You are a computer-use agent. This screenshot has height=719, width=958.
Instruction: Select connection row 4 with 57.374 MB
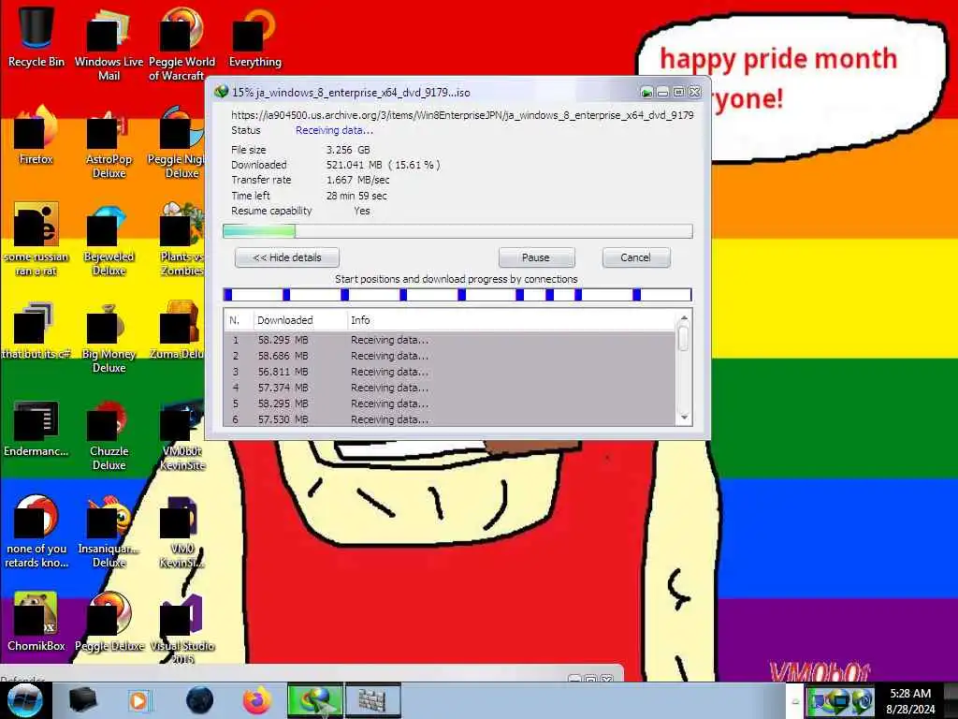coord(450,388)
